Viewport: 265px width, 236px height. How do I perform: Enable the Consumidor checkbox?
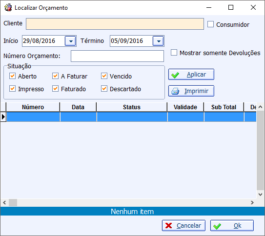pyautogui.click(x=210, y=24)
